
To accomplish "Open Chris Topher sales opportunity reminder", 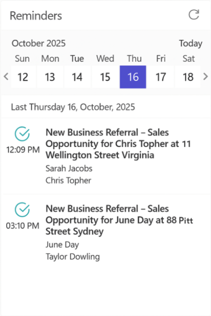I will pos(118,144).
